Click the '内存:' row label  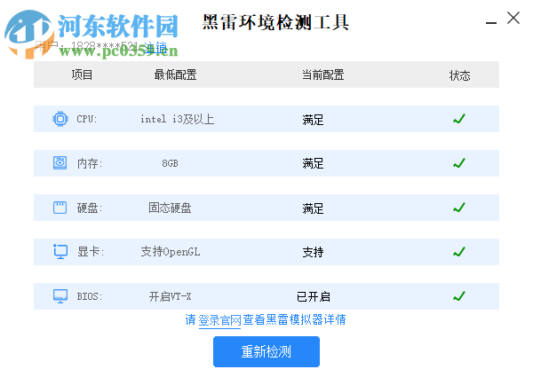point(90,163)
